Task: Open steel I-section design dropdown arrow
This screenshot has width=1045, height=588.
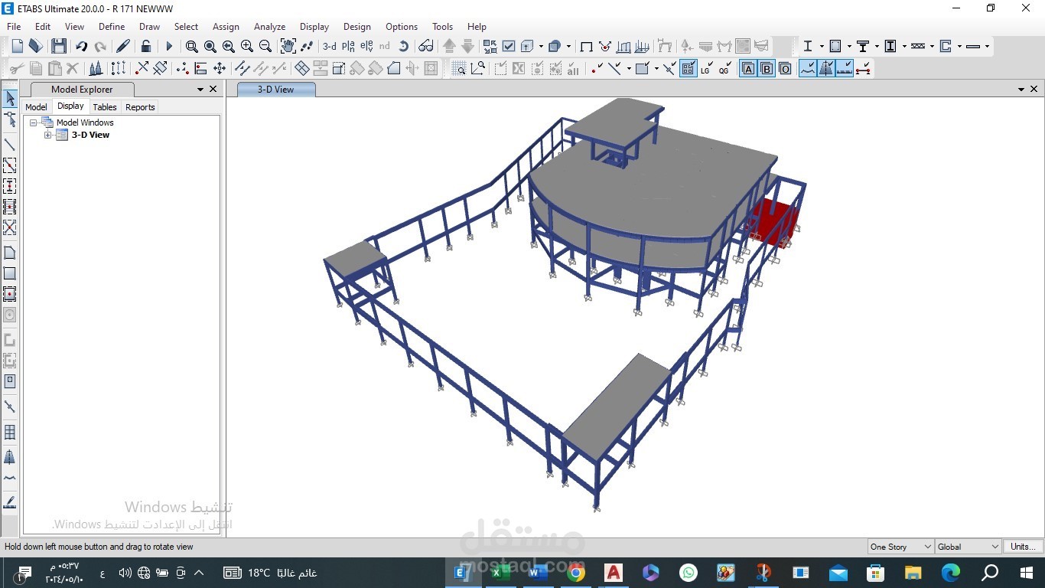Action: 822,47
